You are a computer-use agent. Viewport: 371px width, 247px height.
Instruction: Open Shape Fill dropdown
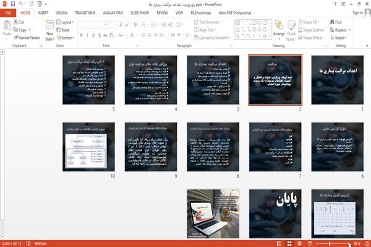coord(309,22)
